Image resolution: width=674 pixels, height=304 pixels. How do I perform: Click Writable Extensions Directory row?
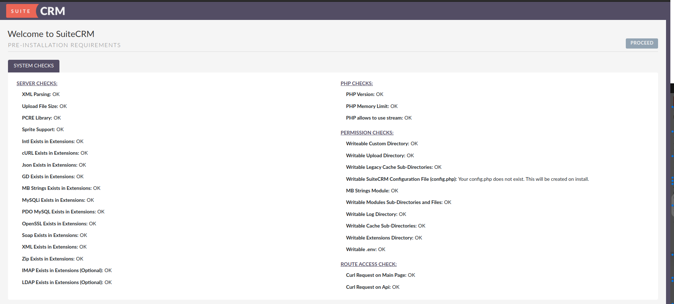[x=384, y=238]
